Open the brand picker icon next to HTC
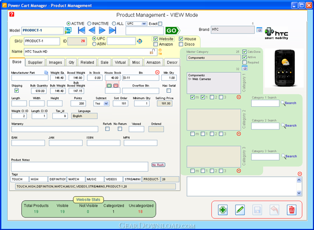This screenshot has height=230, width=314. tap(260, 30)
